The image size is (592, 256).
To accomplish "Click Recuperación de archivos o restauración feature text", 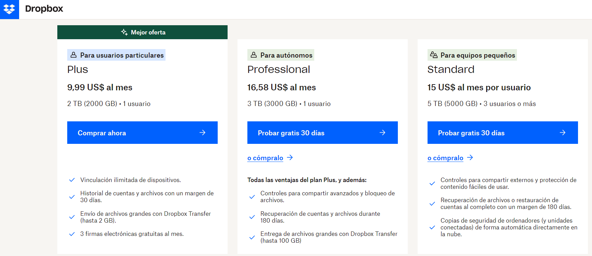I will [506, 204].
